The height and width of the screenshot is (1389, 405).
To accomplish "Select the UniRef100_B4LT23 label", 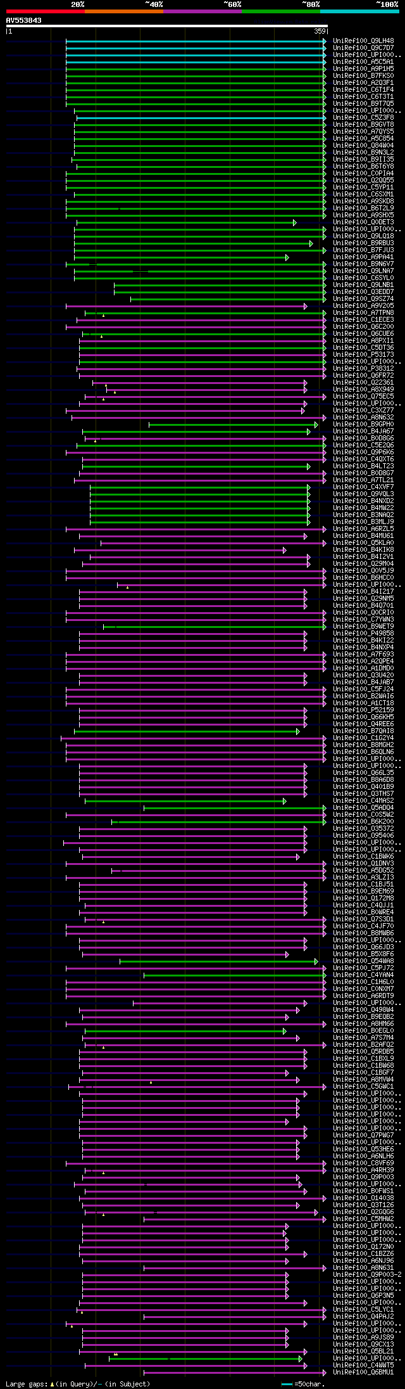I will click(363, 466).
